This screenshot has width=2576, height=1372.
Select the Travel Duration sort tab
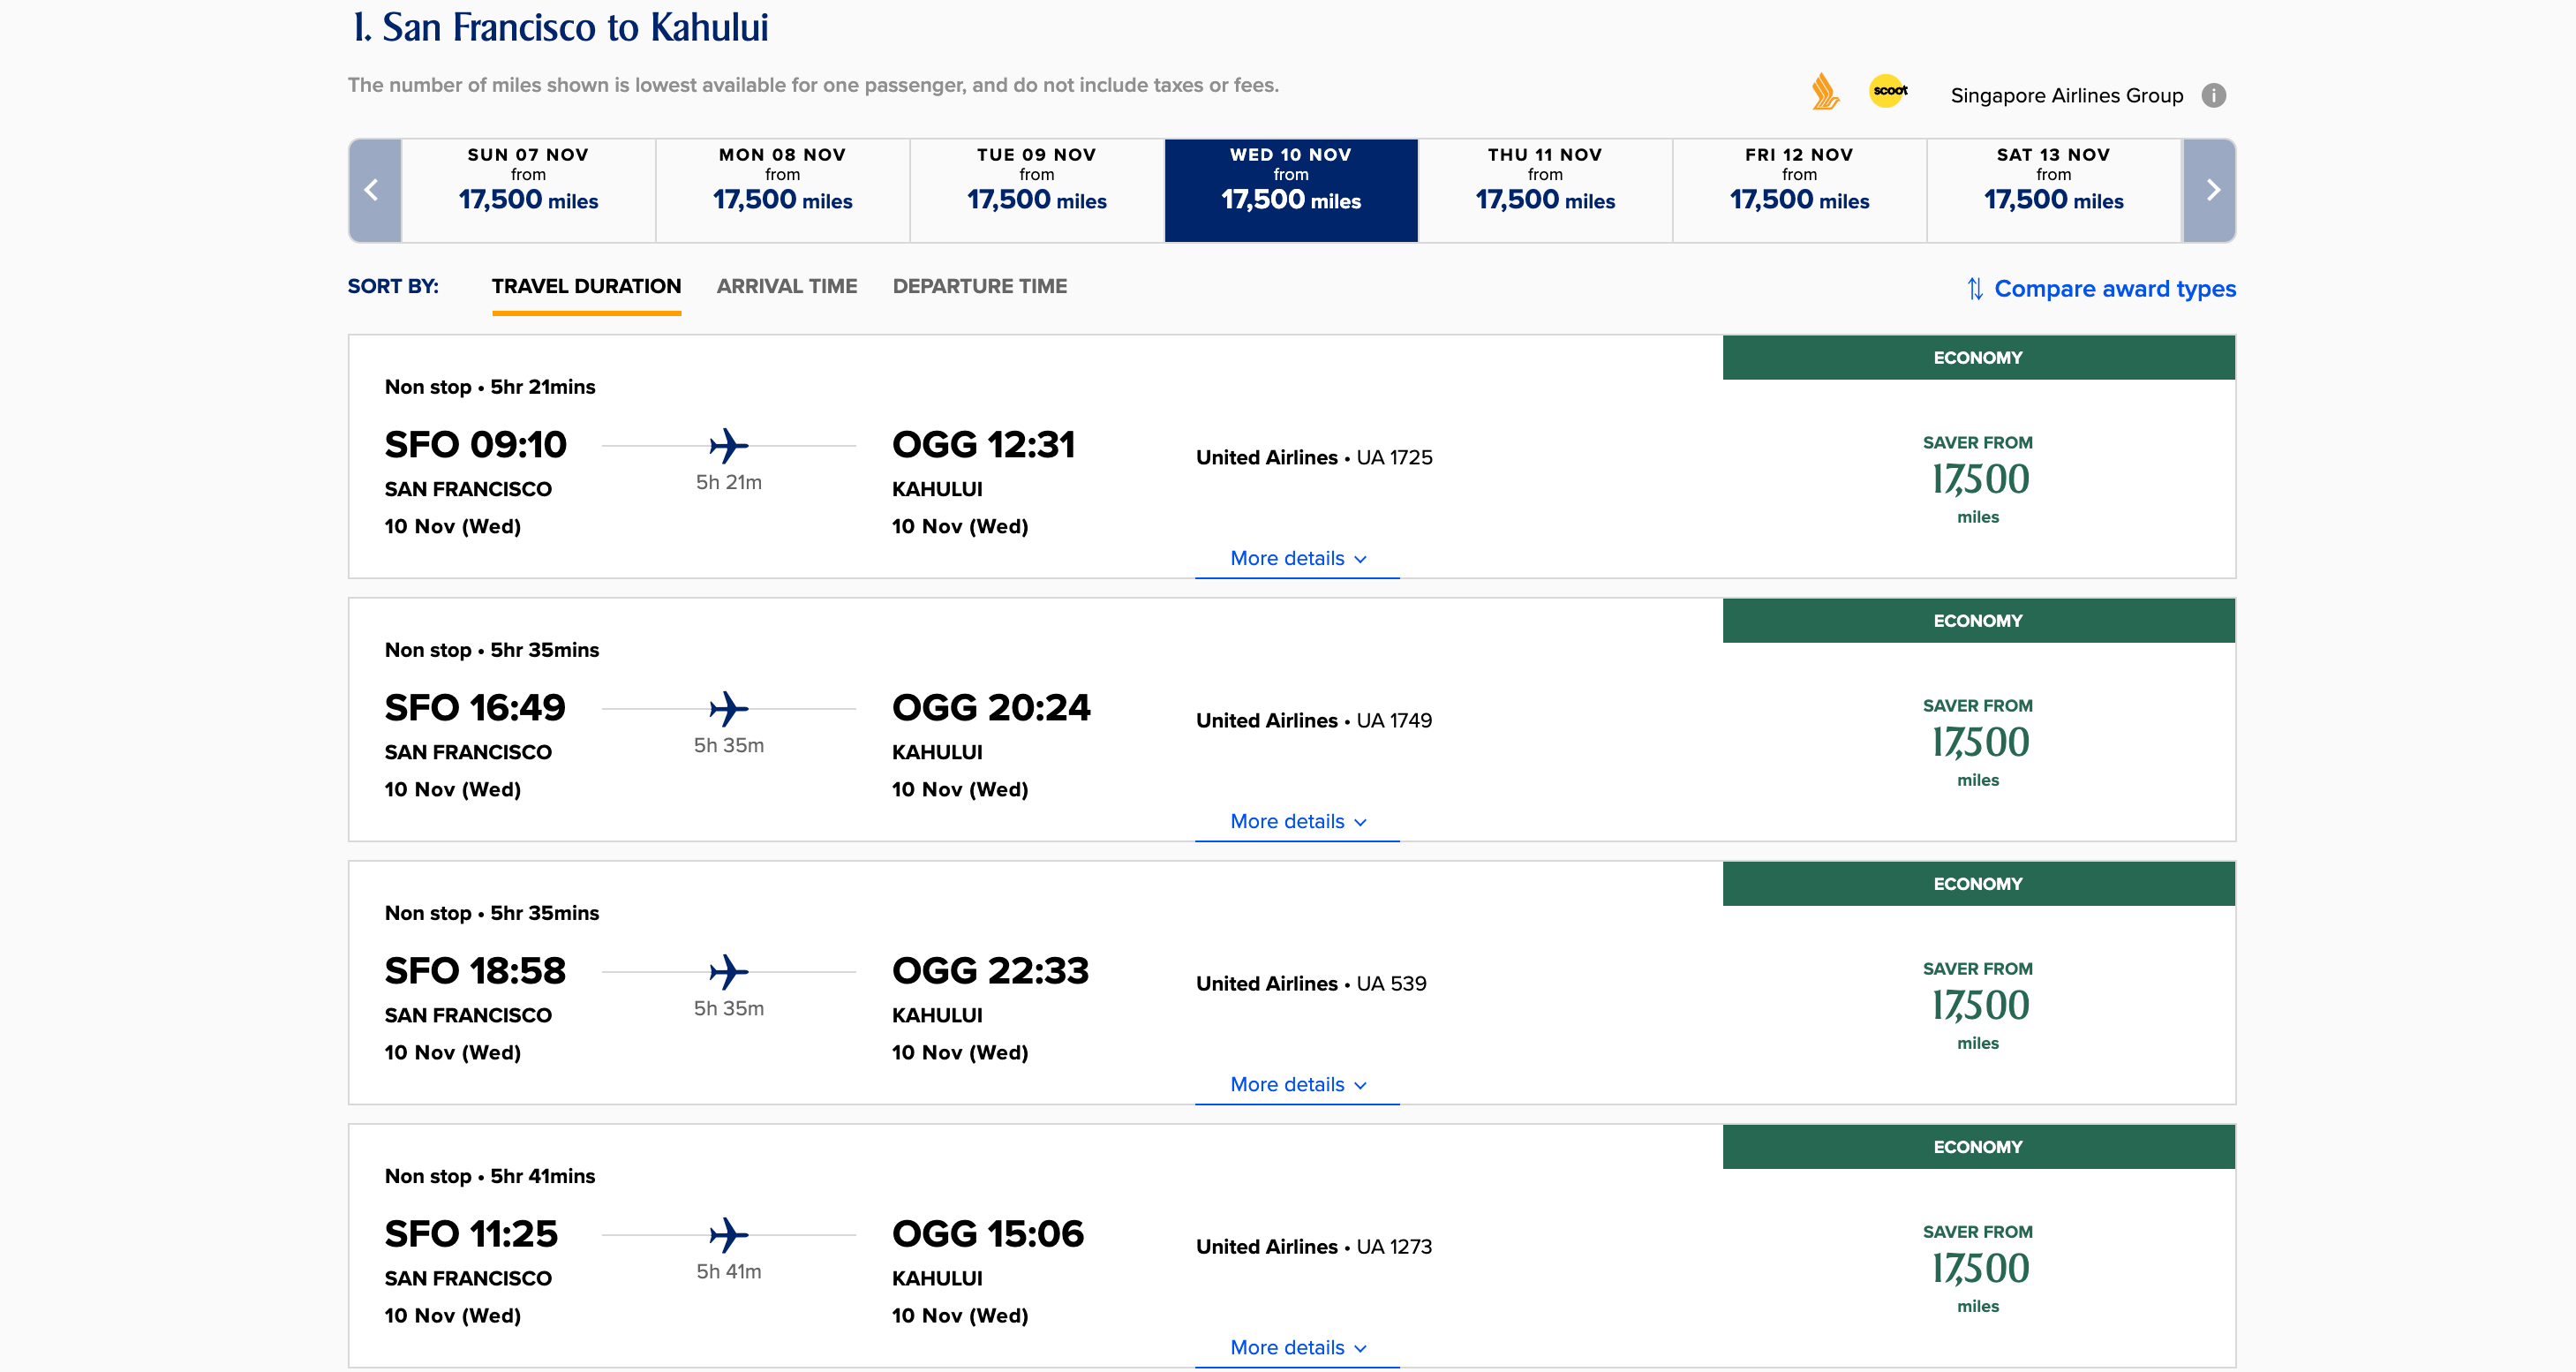(x=586, y=286)
